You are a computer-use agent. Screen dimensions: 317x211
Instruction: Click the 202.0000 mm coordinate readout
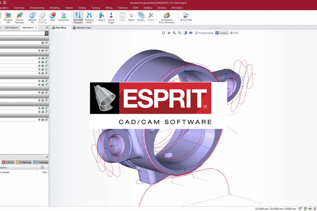pyautogui.click(x=276, y=209)
